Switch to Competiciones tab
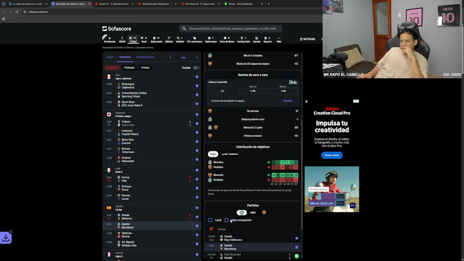Screen dimensions: 464x261 pyautogui.click(x=145, y=57)
